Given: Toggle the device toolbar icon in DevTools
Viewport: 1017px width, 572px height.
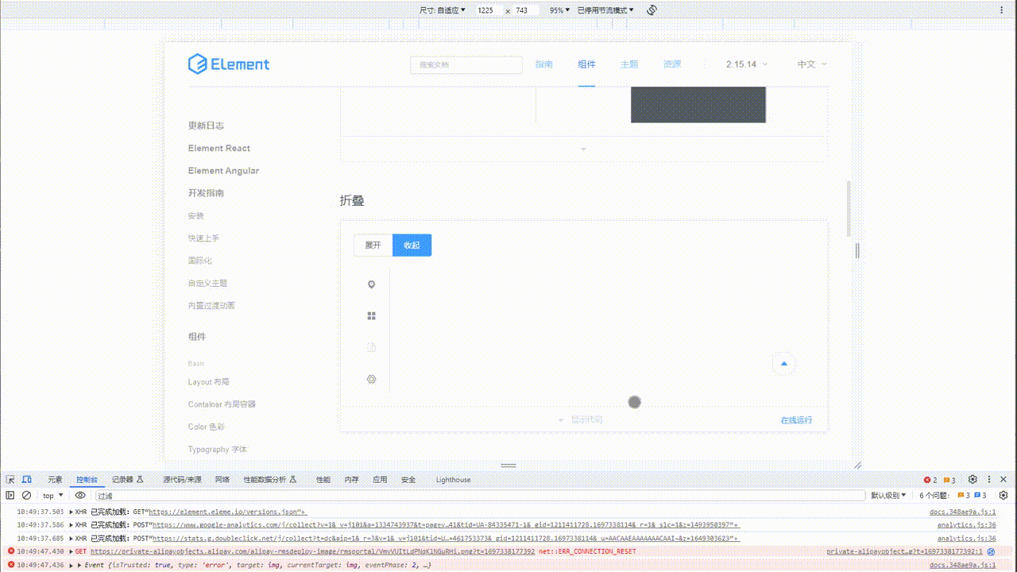Looking at the screenshot, I should (27, 480).
